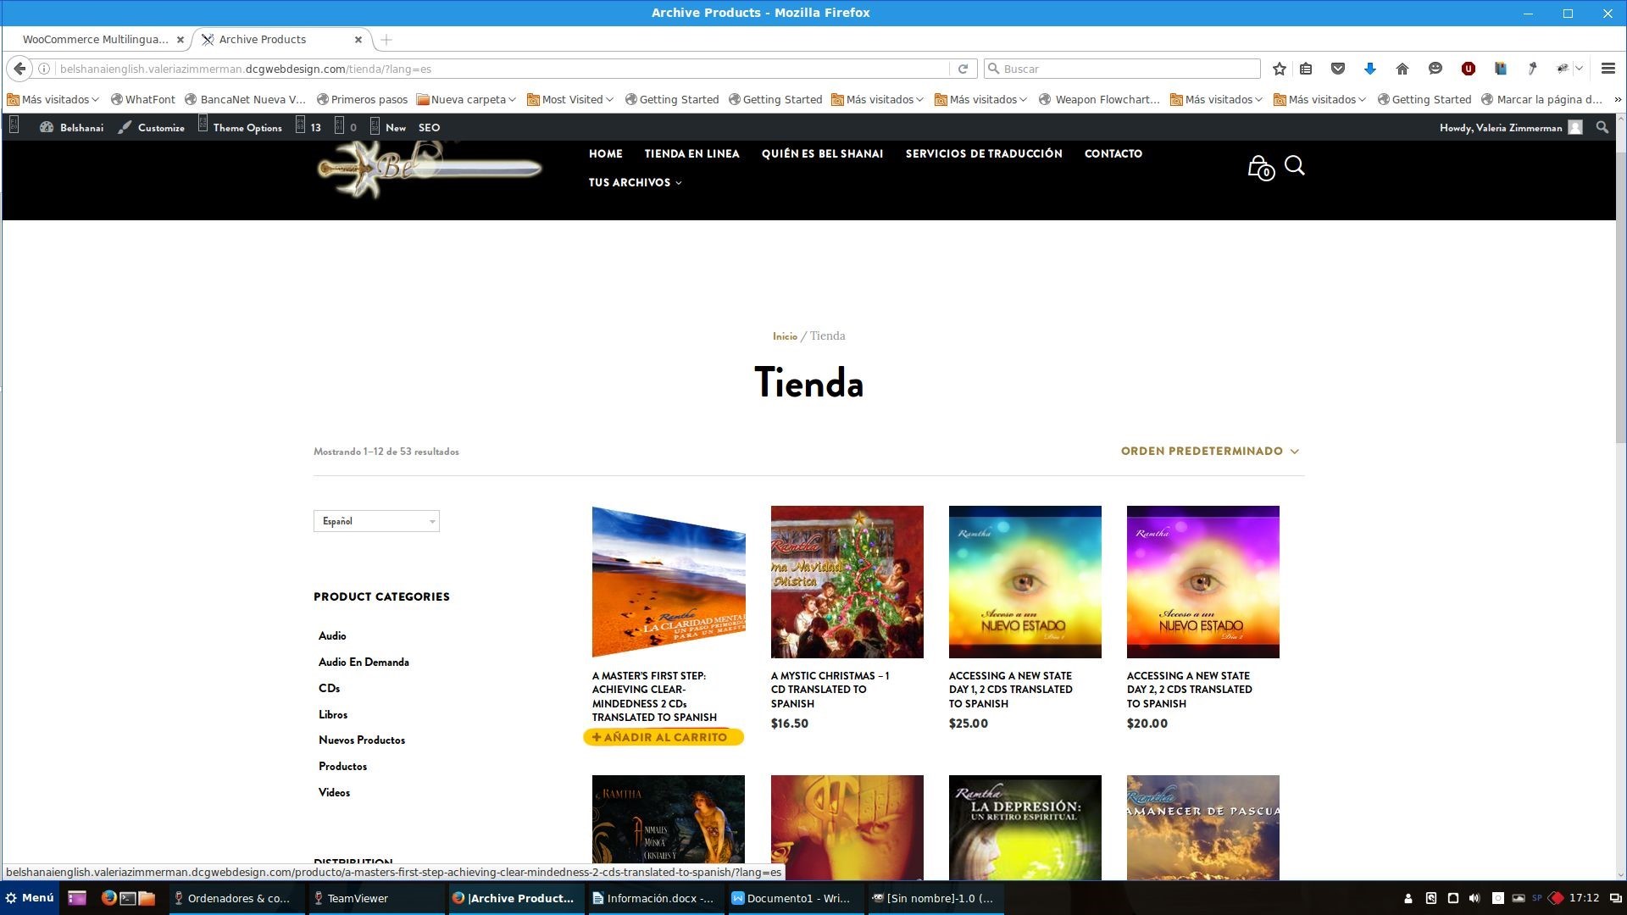The image size is (1627, 915).
Task: Close the Archive Products tab
Action: (358, 40)
